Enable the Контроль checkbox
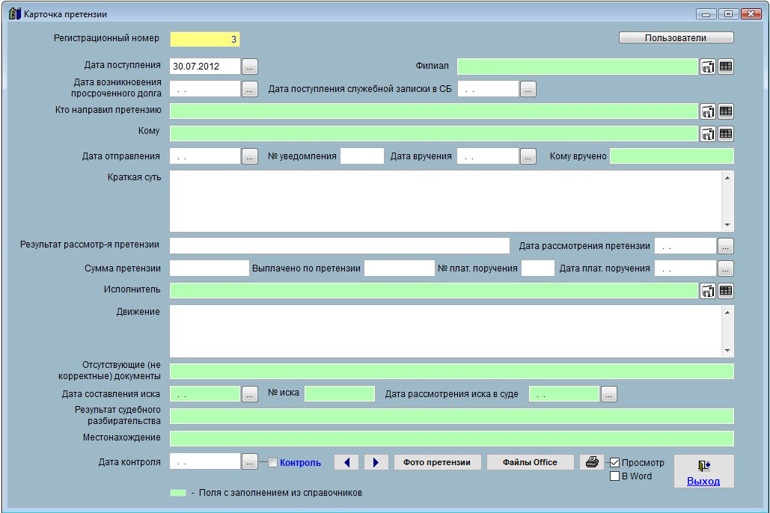Image resolution: width=770 pixels, height=513 pixels. [x=273, y=463]
